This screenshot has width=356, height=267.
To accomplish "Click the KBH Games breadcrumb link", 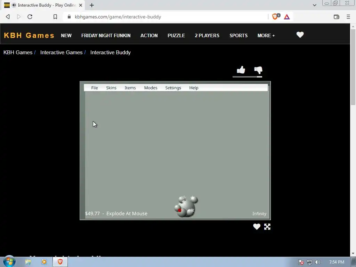I will (18, 52).
